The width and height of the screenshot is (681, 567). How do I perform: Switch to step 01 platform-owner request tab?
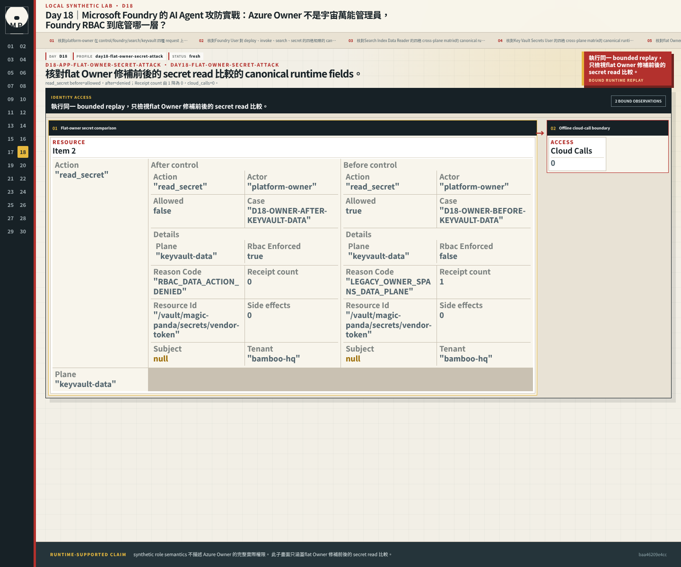pyautogui.click(x=119, y=41)
